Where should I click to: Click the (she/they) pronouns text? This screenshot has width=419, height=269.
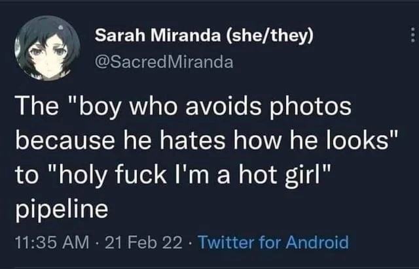point(270,37)
